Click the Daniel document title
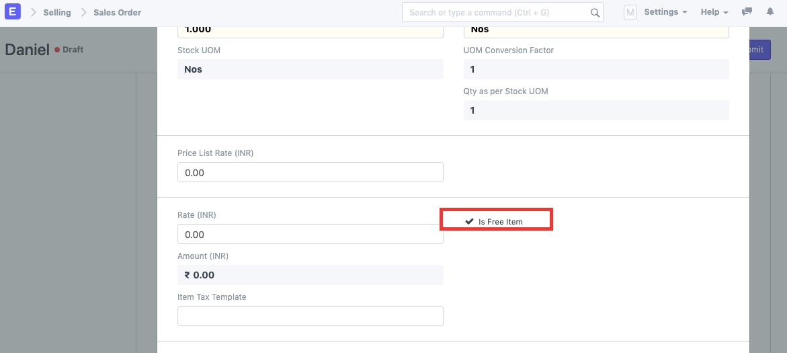Image resolution: width=787 pixels, height=353 pixels. click(x=27, y=50)
